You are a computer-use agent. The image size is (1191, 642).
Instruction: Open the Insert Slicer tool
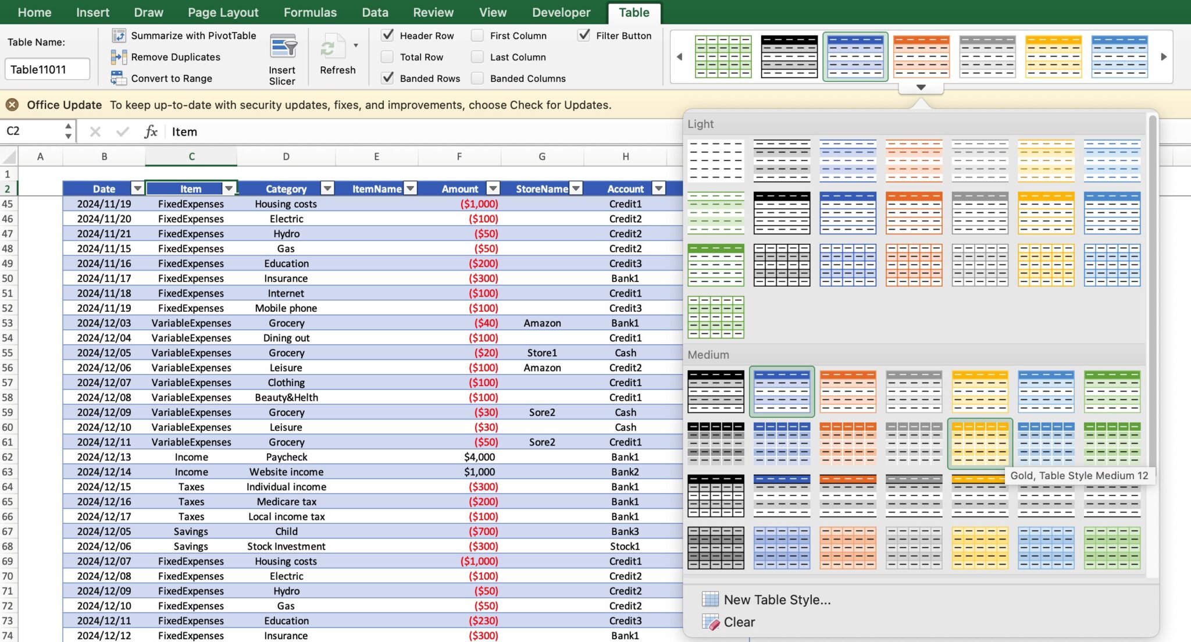tap(283, 59)
